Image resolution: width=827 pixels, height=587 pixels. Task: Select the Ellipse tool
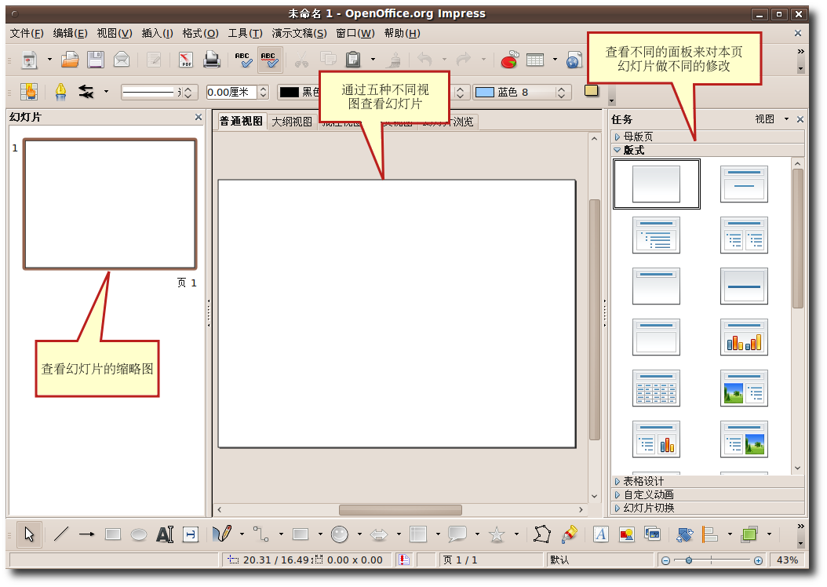click(139, 534)
